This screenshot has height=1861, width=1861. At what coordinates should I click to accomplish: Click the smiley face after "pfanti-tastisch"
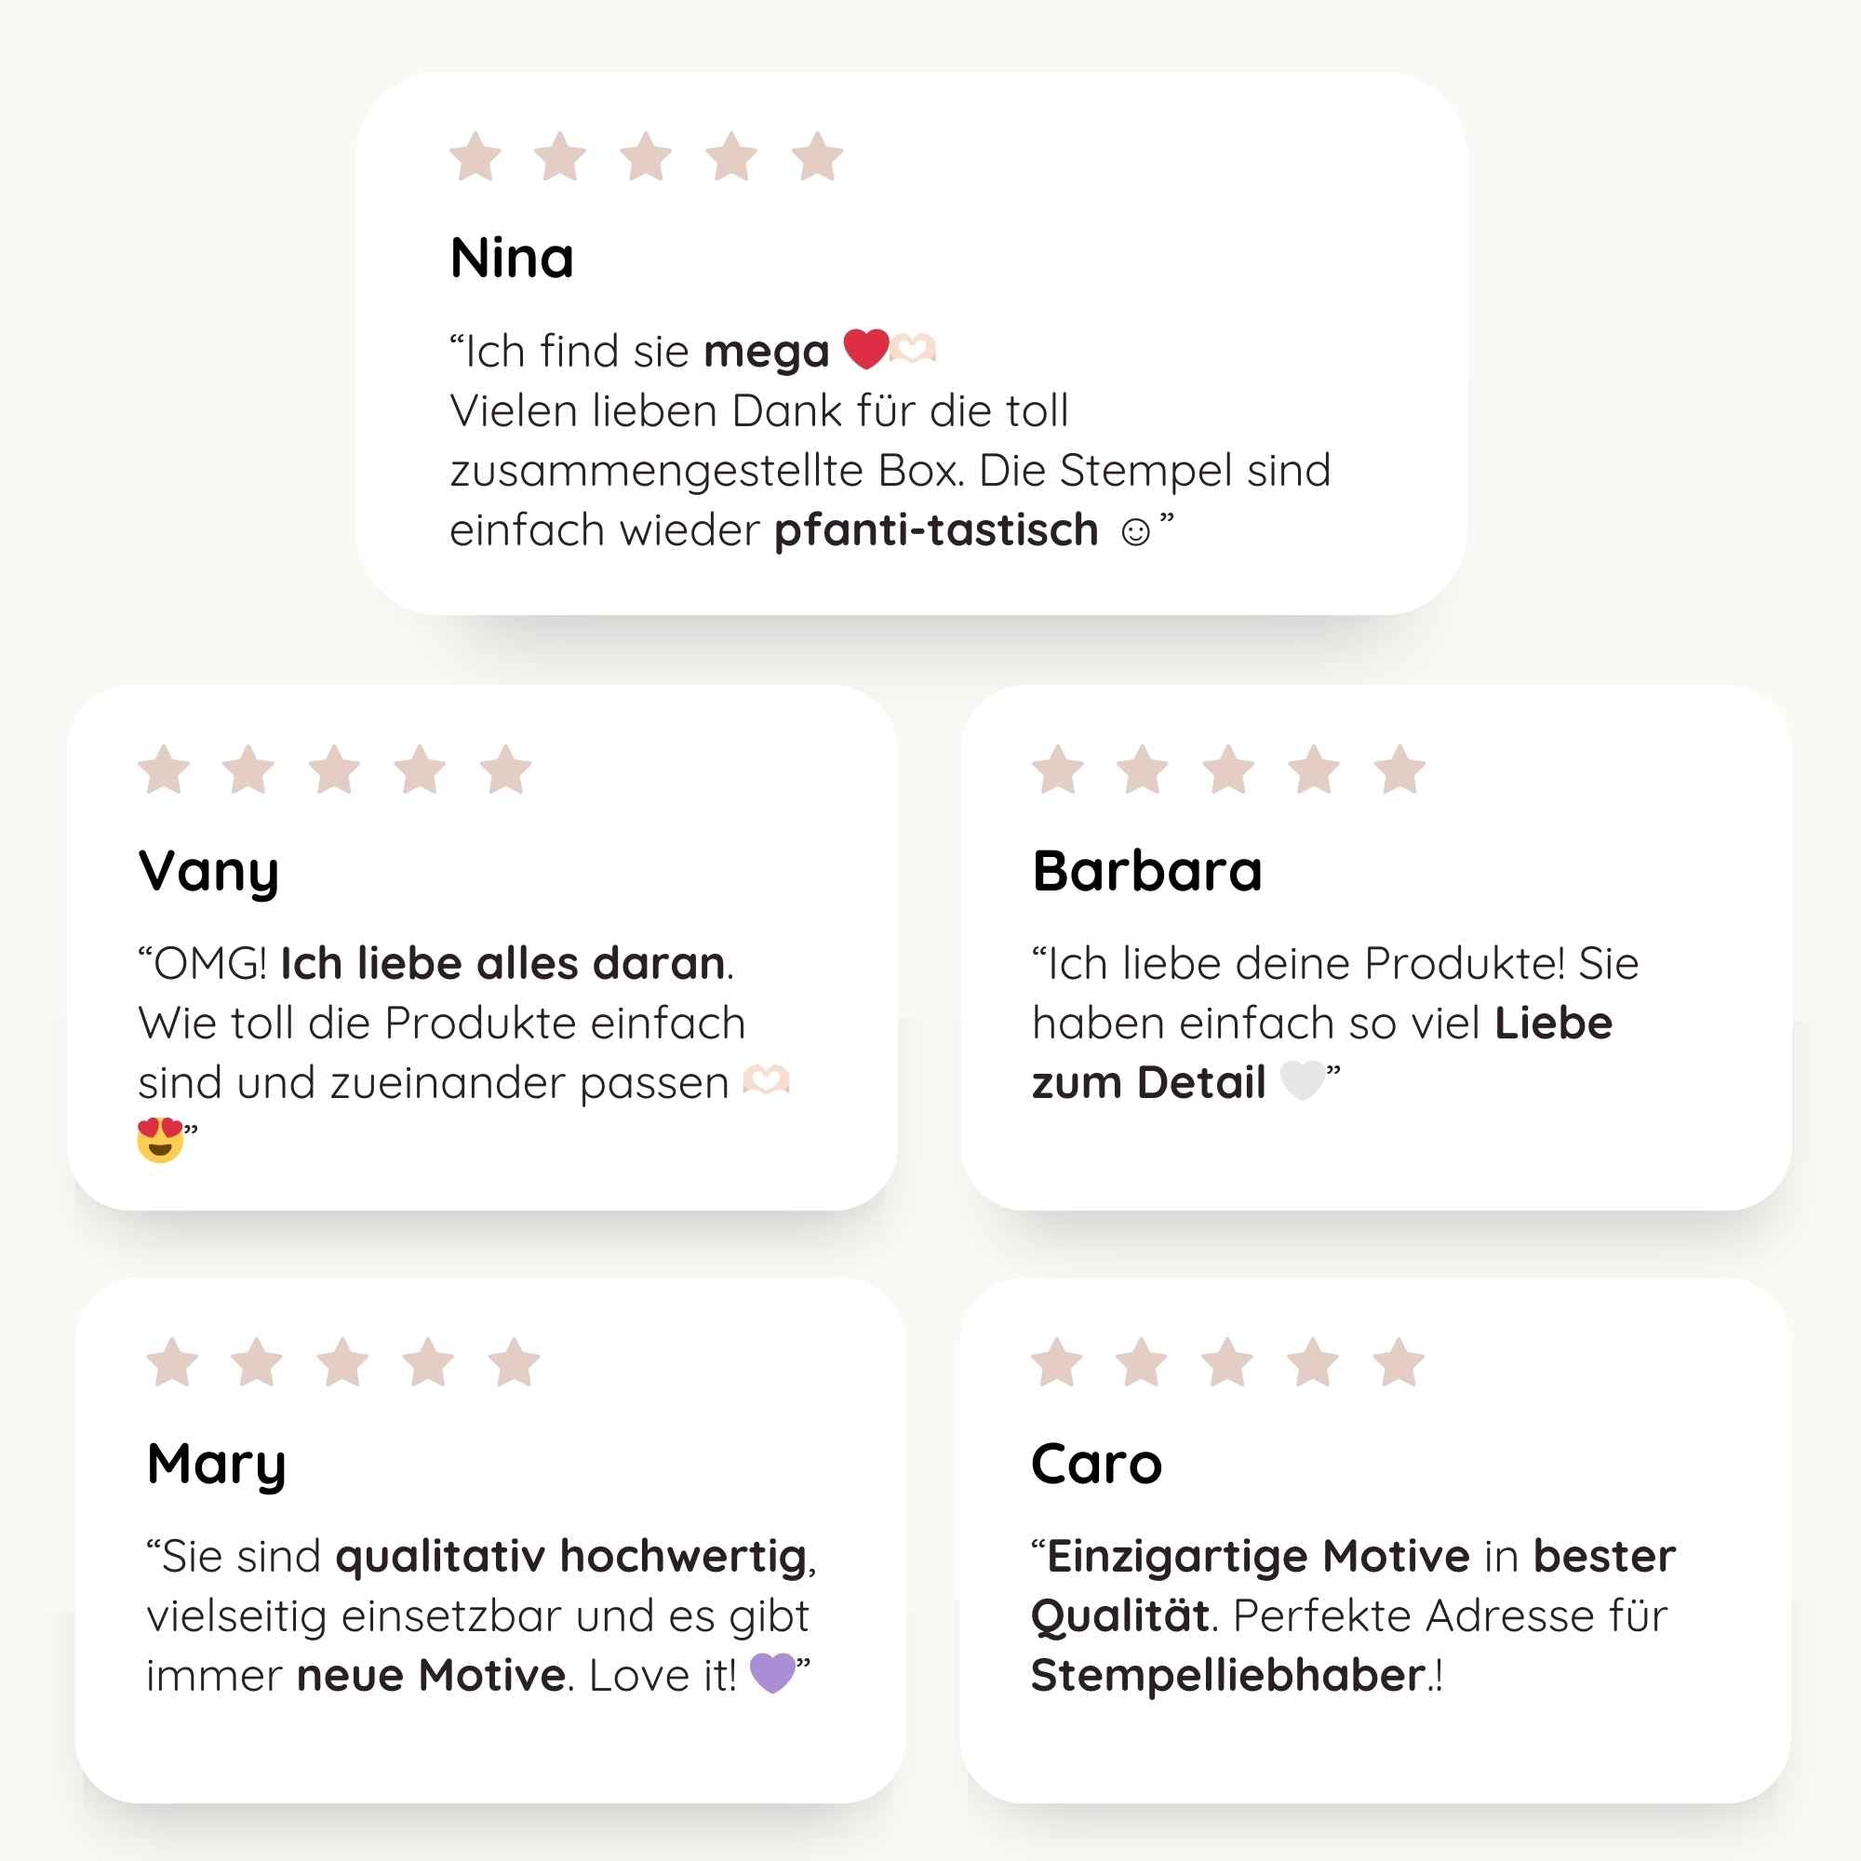coord(1135,531)
